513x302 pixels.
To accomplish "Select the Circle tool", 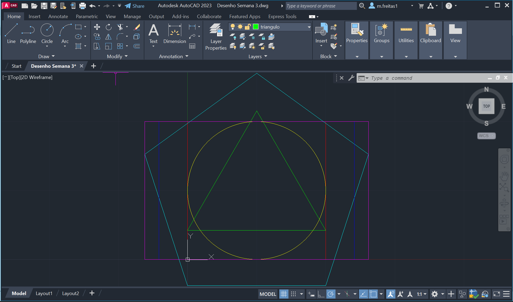I will coord(47,33).
